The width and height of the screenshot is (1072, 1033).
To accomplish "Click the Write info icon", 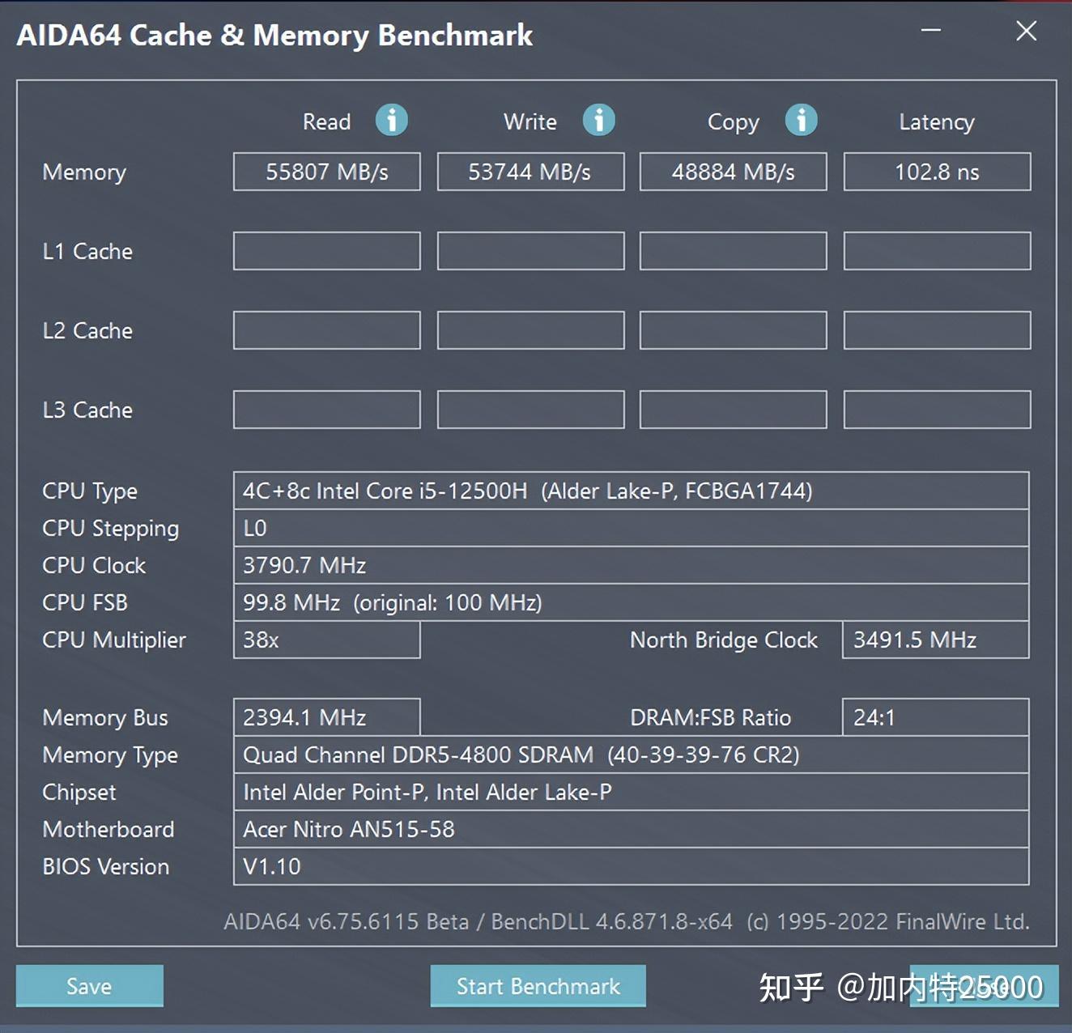I will [x=599, y=121].
